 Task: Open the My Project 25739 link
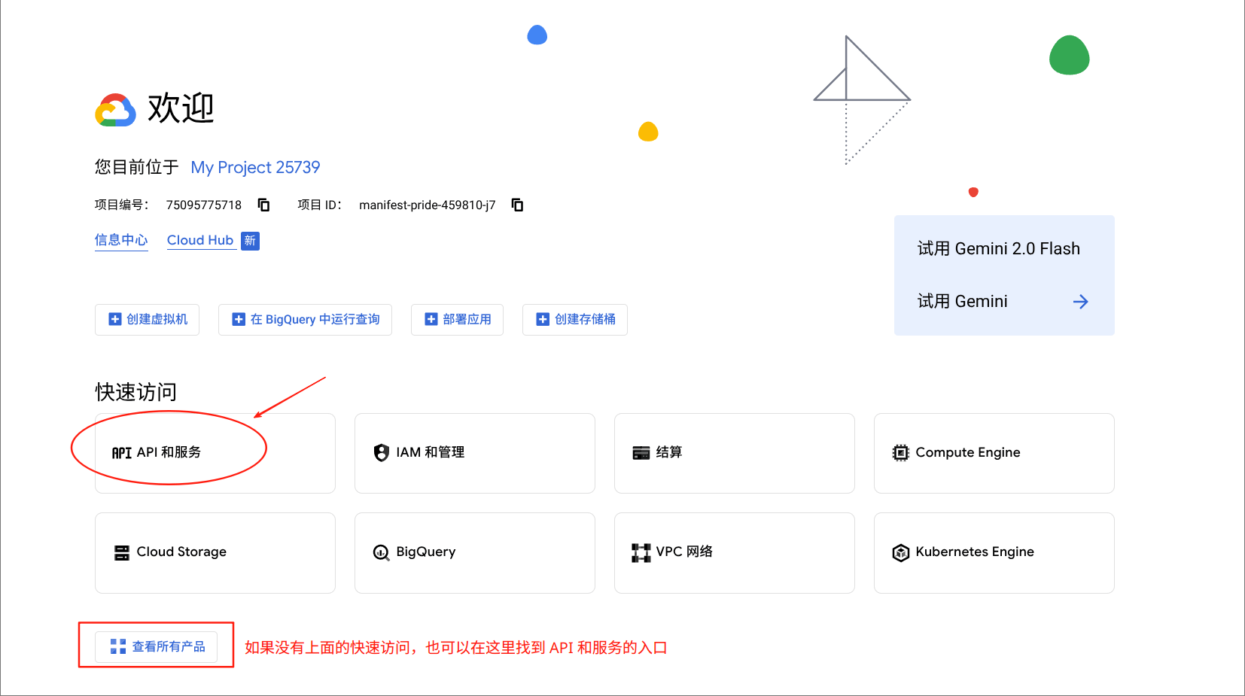click(x=255, y=167)
